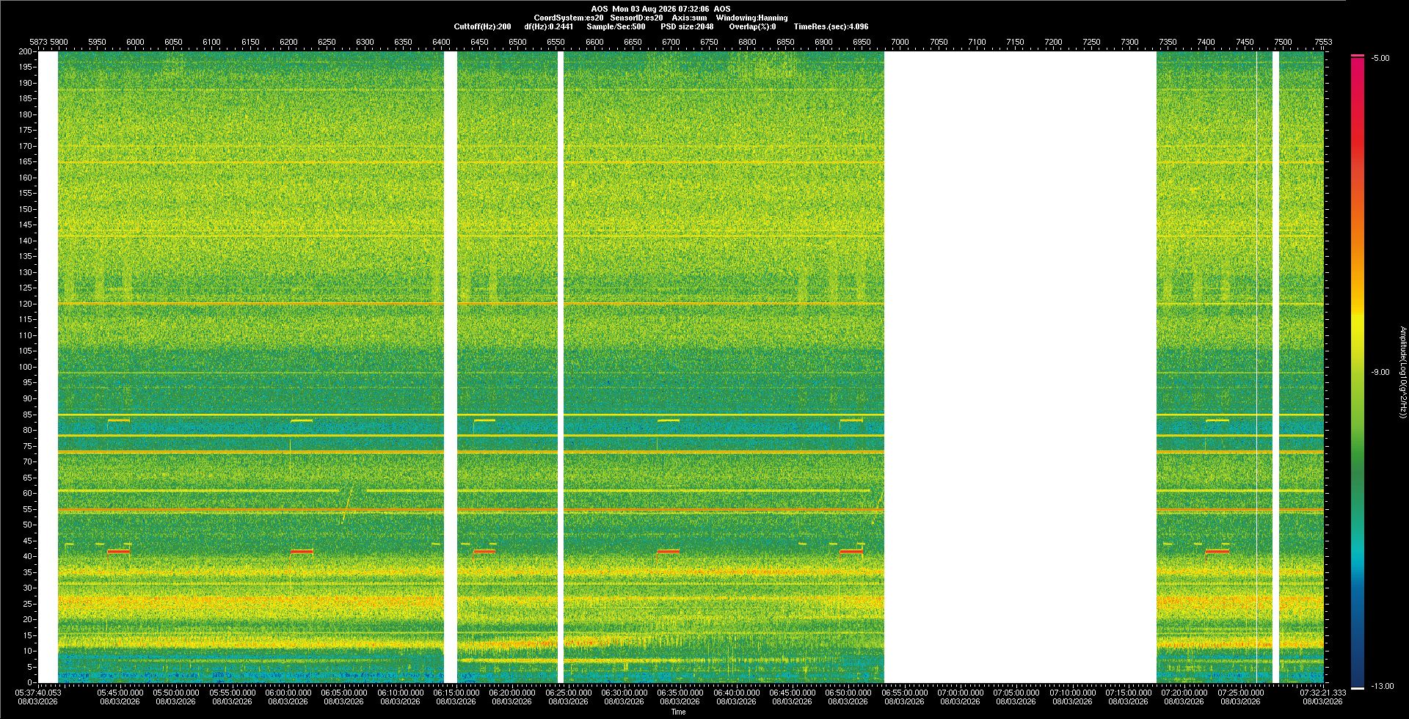Select the 'SensorID:es20' header text
1409x719 pixels.
pos(636,18)
